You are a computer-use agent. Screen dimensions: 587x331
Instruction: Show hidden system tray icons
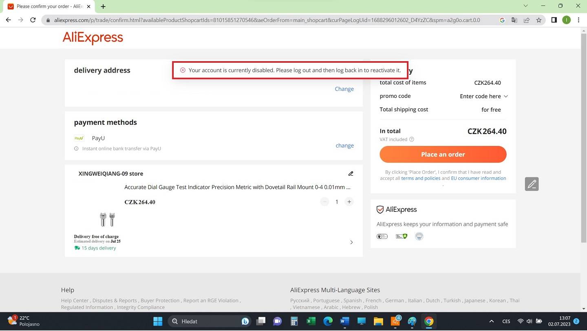coord(492,321)
